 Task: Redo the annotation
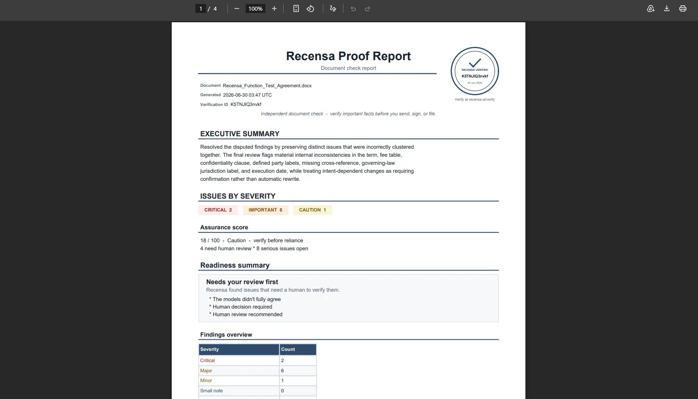coord(368,8)
